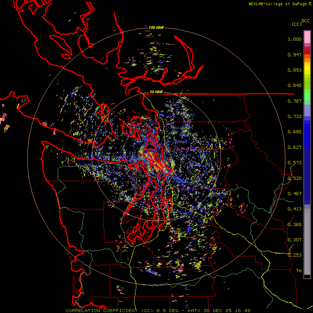Click the orange segment of the color bar
The width and height of the screenshot is (313, 313).
pos(307,58)
